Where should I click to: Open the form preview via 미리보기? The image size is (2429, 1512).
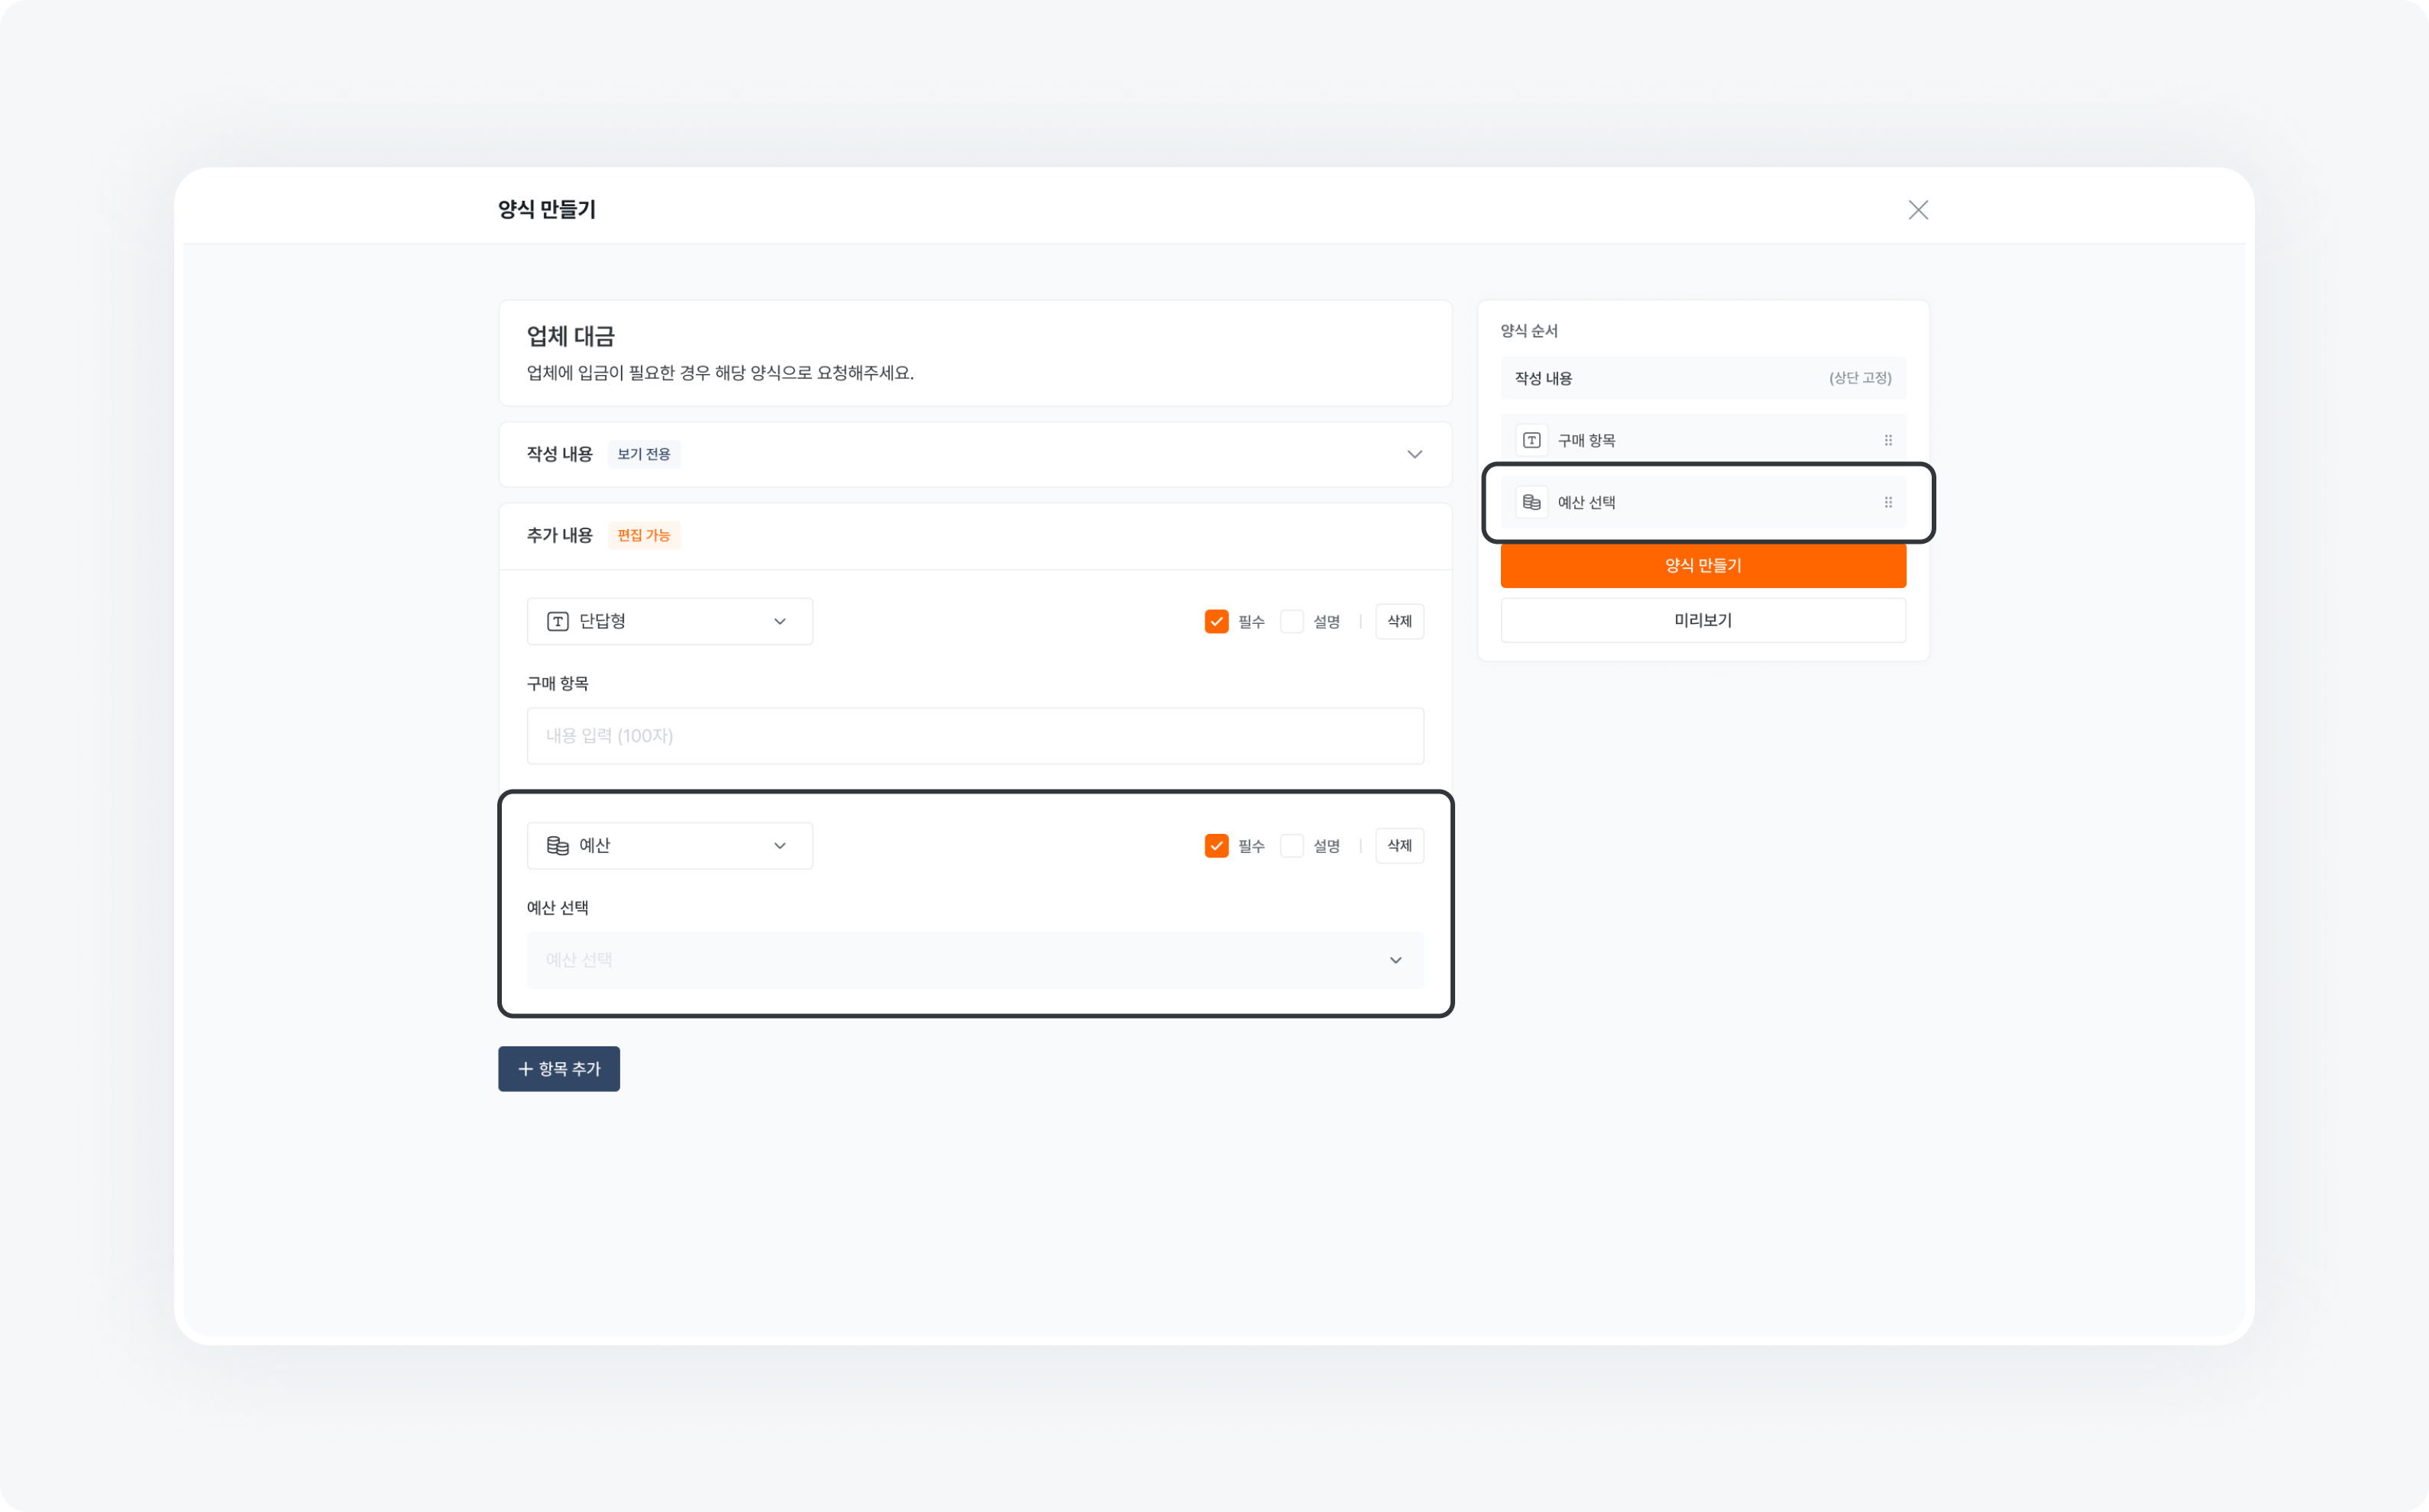[1702, 620]
